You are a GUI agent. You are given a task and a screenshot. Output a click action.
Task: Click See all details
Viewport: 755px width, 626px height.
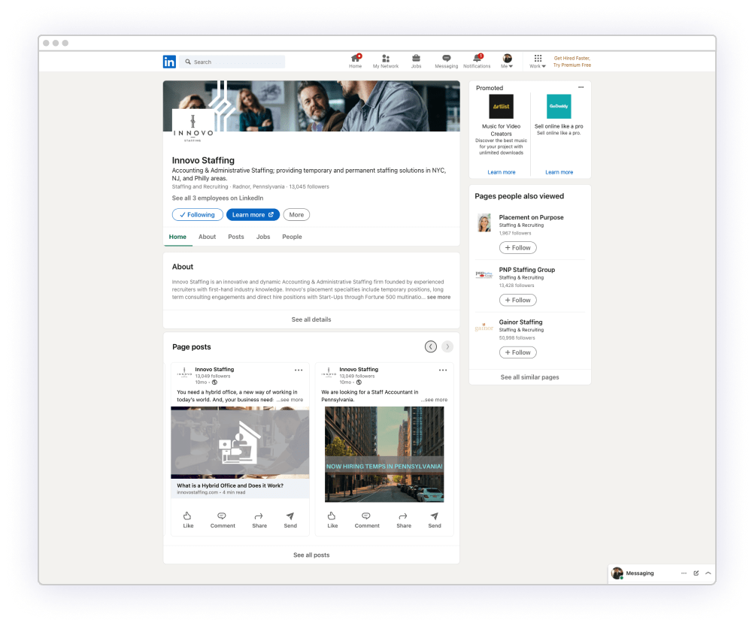click(311, 319)
